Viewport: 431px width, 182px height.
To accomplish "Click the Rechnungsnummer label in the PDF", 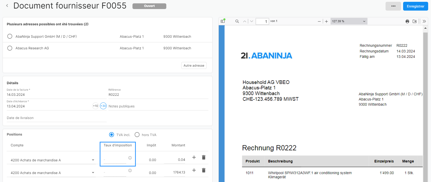I will (x=376, y=45).
